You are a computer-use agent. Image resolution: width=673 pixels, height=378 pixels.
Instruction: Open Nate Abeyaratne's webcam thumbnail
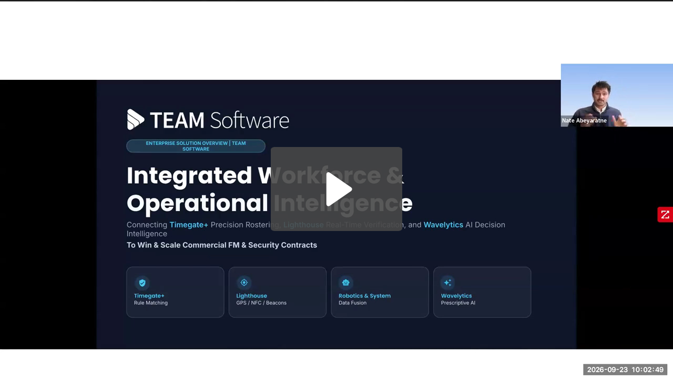coord(617,95)
